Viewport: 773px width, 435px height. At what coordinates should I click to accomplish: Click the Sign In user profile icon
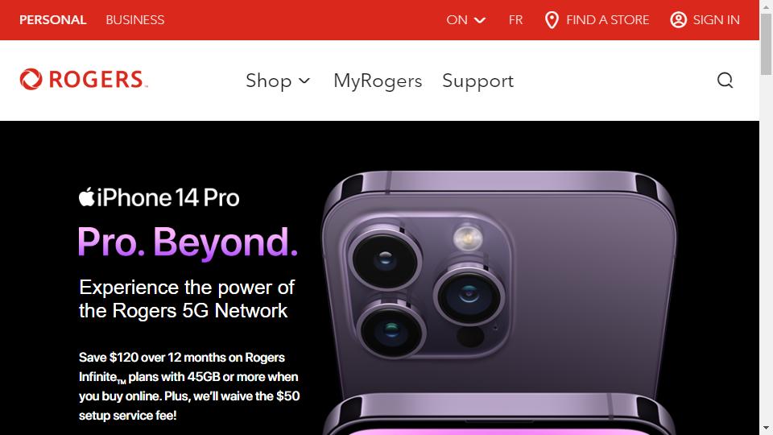pos(678,19)
